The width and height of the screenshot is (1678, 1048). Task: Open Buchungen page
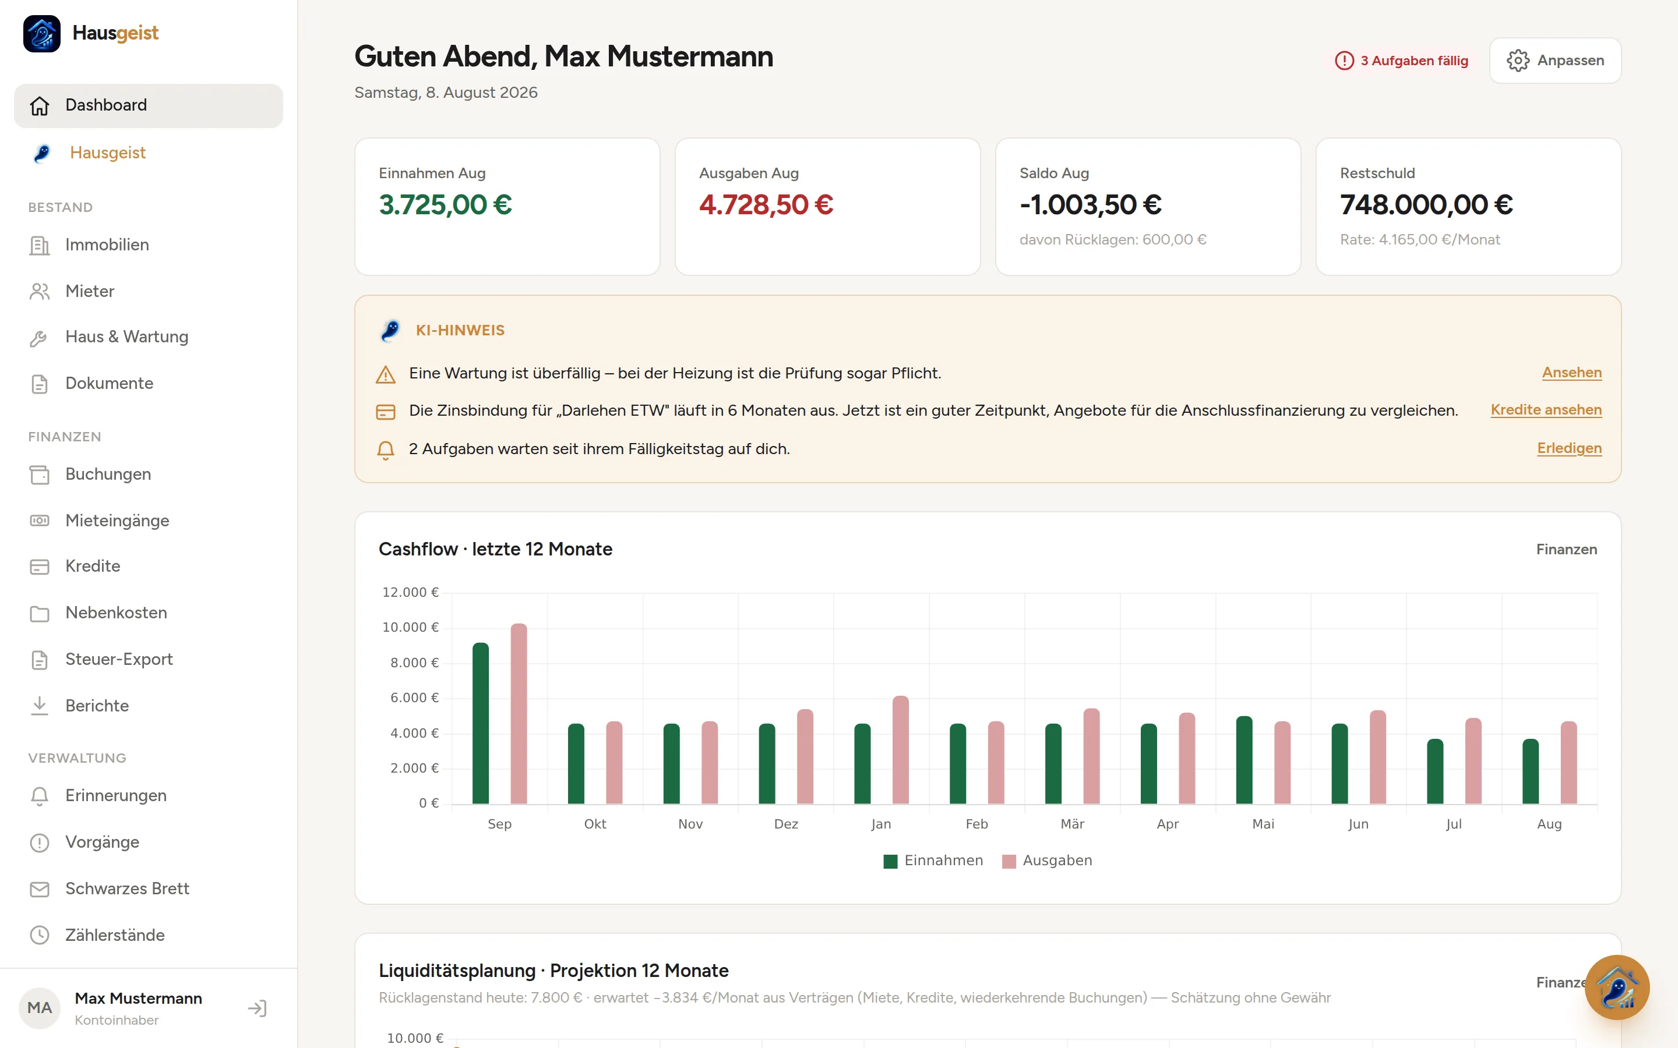[x=149, y=475]
